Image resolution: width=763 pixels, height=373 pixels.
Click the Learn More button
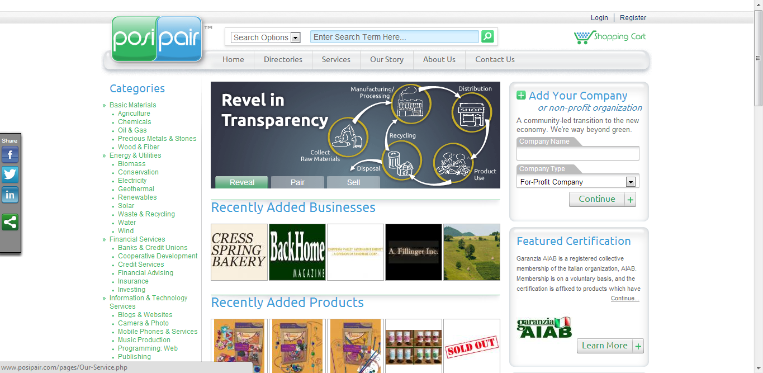pos(610,346)
